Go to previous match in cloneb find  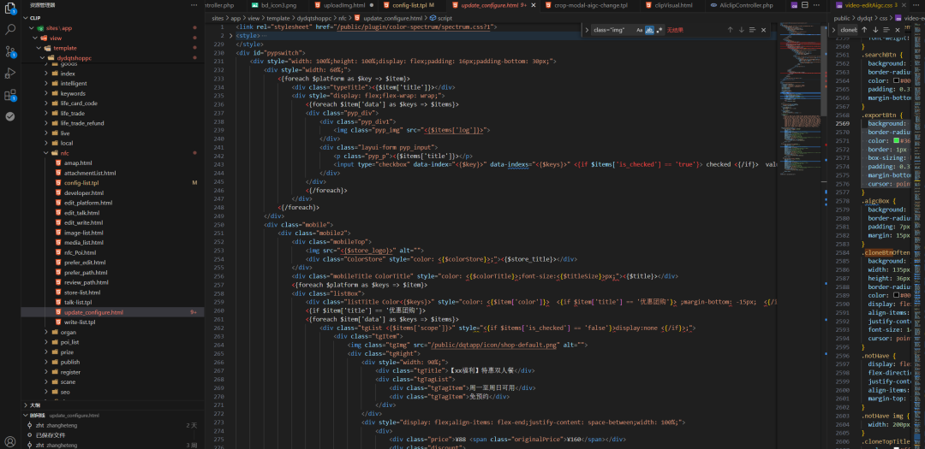[864, 29]
